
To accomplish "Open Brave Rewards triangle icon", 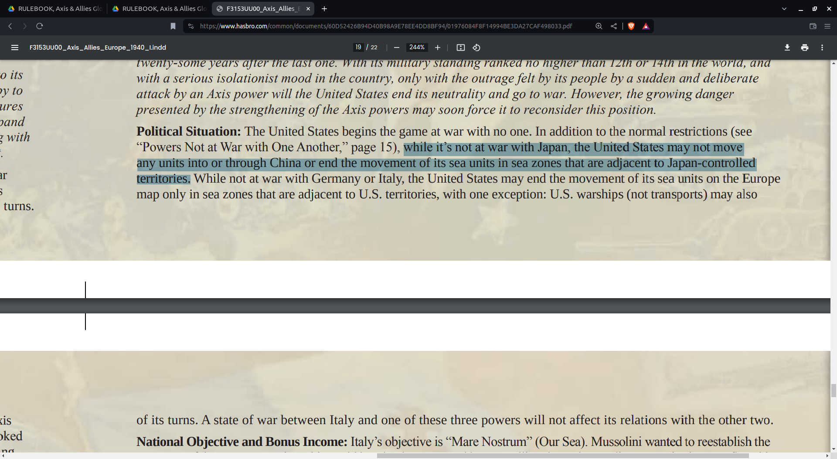I will tap(646, 26).
